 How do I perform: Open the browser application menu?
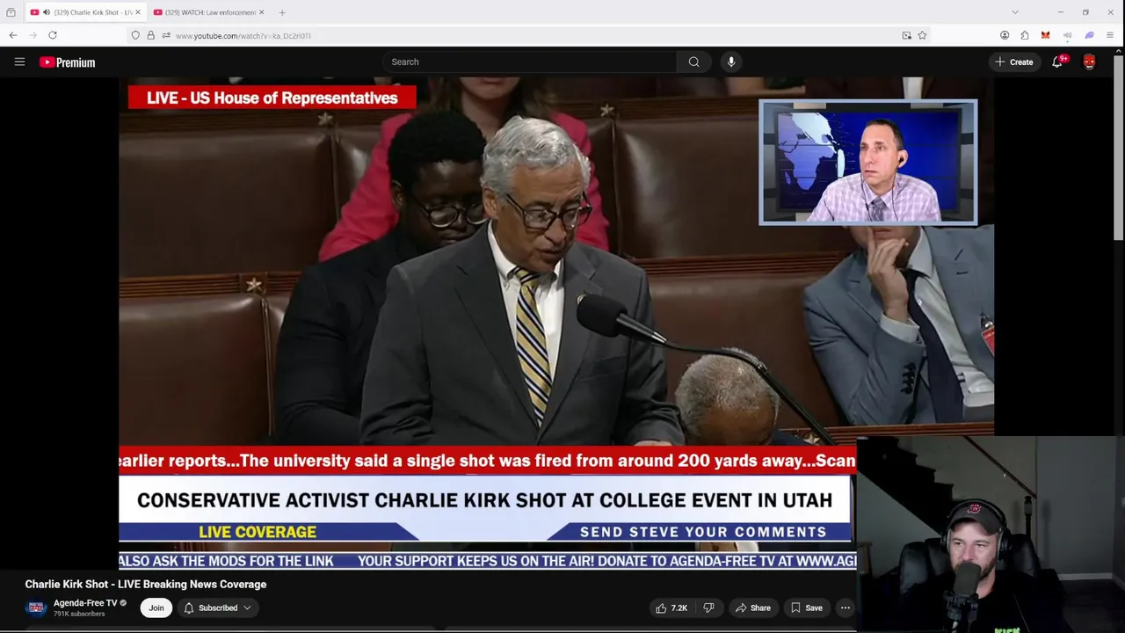1110,35
